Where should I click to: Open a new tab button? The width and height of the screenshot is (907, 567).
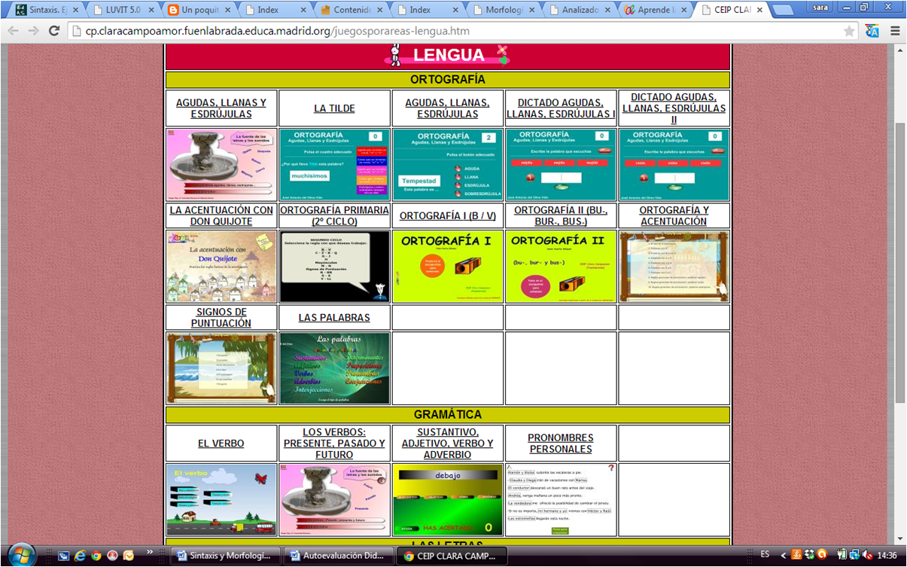point(783,11)
